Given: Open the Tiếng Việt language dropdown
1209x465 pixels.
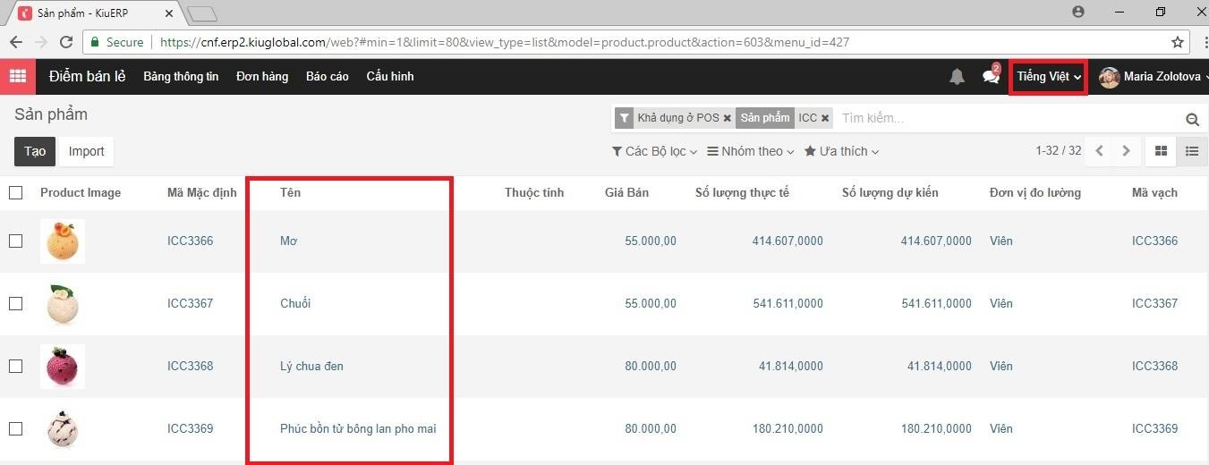Looking at the screenshot, I should [1049, 77].
